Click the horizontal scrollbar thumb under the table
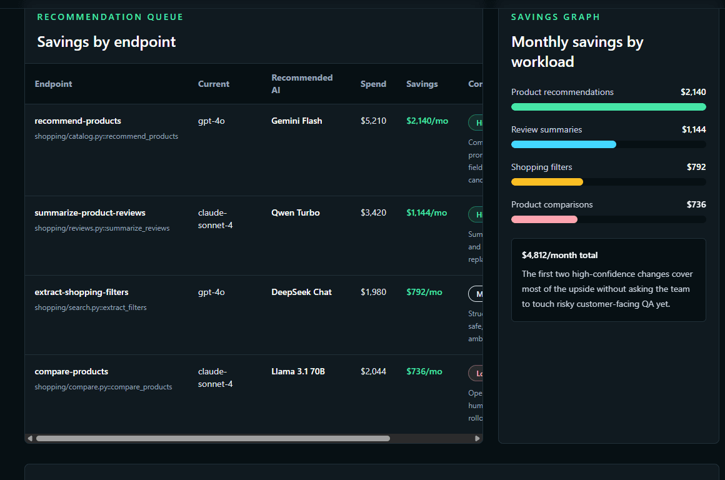The width and height of the screenshot is (725, 480). click(x=213, y=438)
